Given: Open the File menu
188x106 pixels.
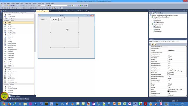Looking at the screenshot, I should pos(1,3).
